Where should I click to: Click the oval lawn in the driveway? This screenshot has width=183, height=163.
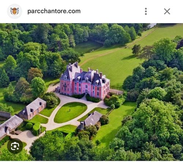(70, 112)
